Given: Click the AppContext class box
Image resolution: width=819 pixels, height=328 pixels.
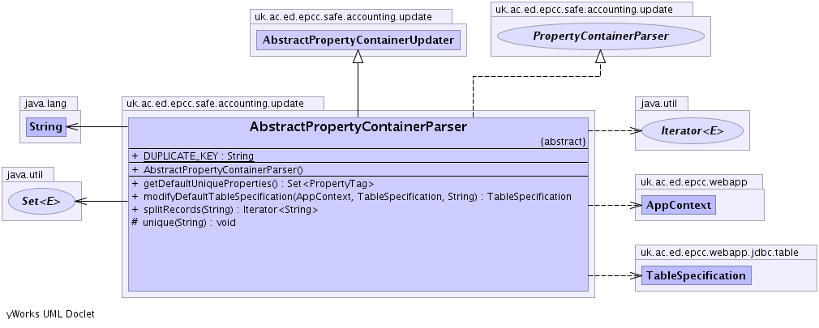Looking at the screenshot, I should 678,206.
